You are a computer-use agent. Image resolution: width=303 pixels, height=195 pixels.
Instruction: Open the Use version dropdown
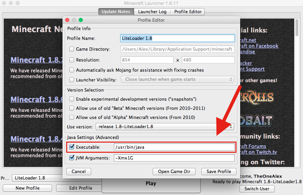(165, 127)
